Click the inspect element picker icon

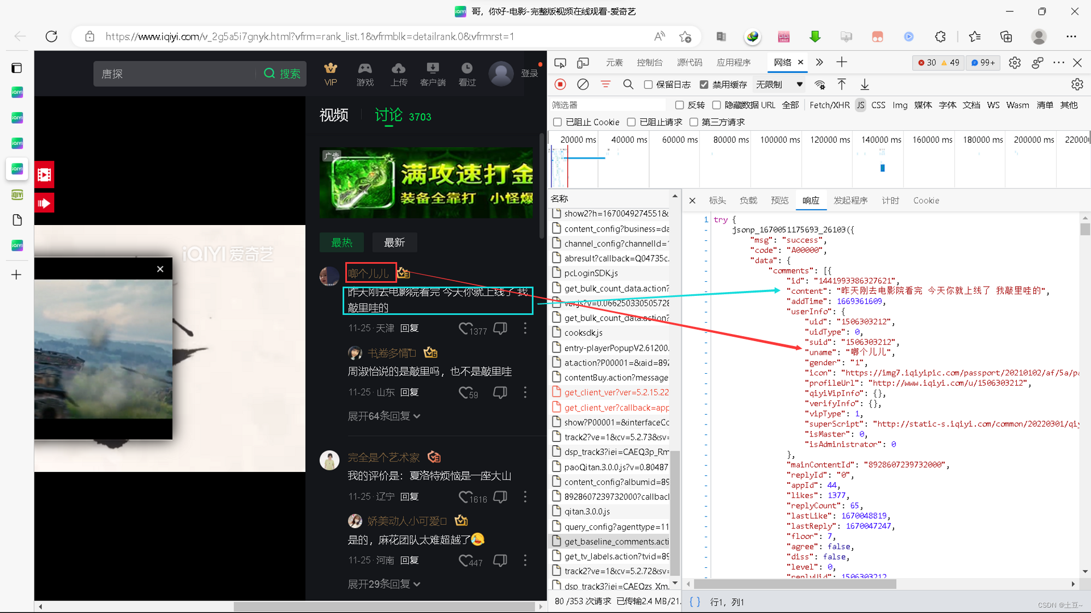pyautogui.click(x=560, y=63)
